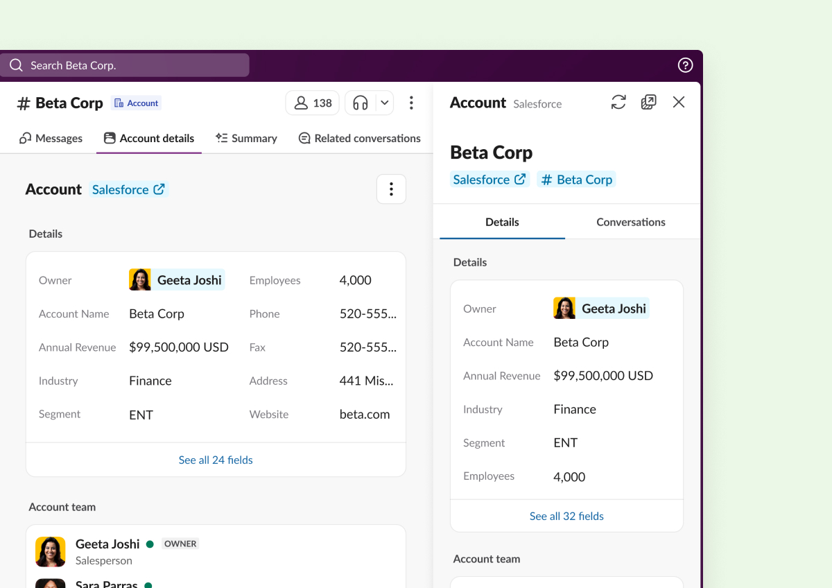Open the Account section three-dot menu
The image size is (832, 588).
coord(391,189)
